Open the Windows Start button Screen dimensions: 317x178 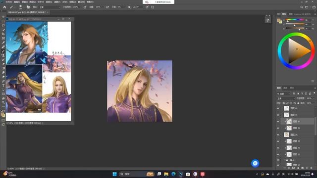click(114, 174)
